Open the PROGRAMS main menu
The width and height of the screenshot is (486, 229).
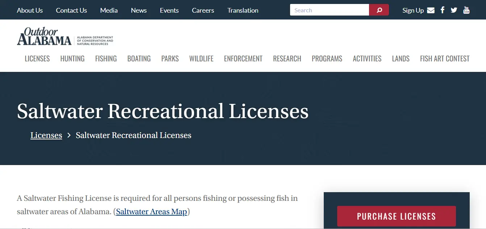click(x=327, y=59)
